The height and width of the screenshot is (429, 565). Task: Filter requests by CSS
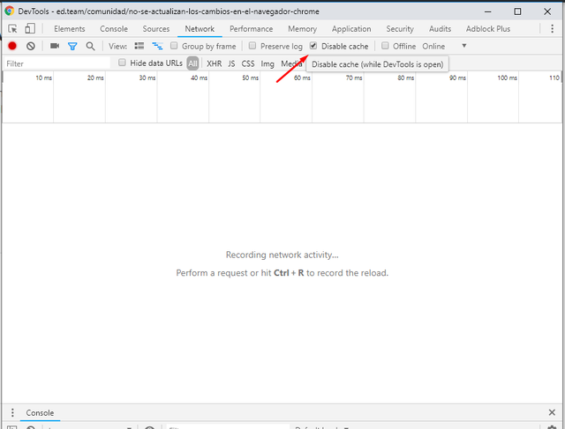pyautogui.click(x=248, y=63)
